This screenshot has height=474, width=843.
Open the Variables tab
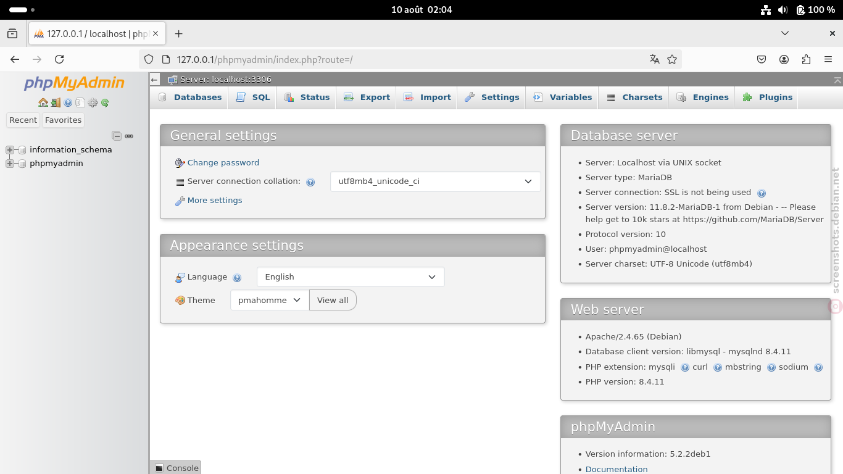pos(562,98)
